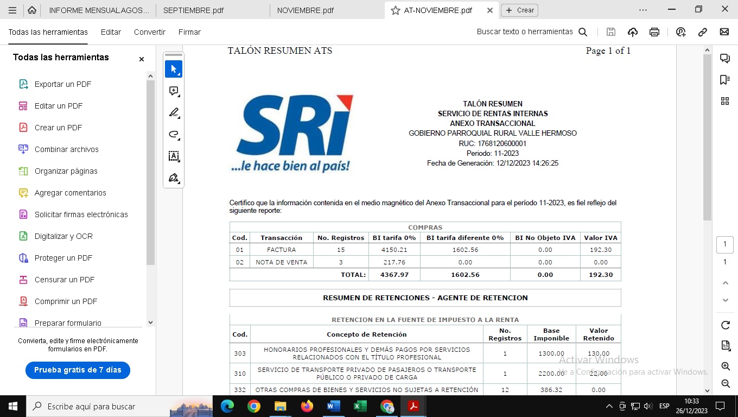Open the bookmarks panel icon

(x=724, y=80)
